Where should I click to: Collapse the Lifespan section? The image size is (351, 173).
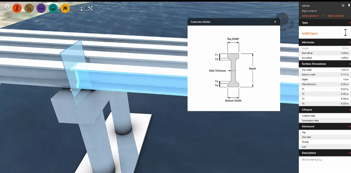click(x=349, y=109)
